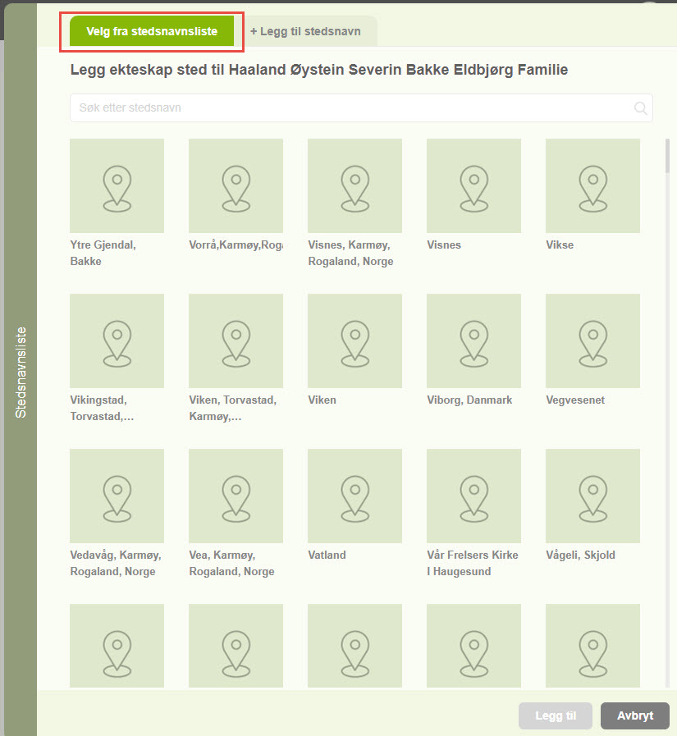Pick the Vågeli, Skjold location pin
Viewport: 677px width, 736px height.
point(592,496)
